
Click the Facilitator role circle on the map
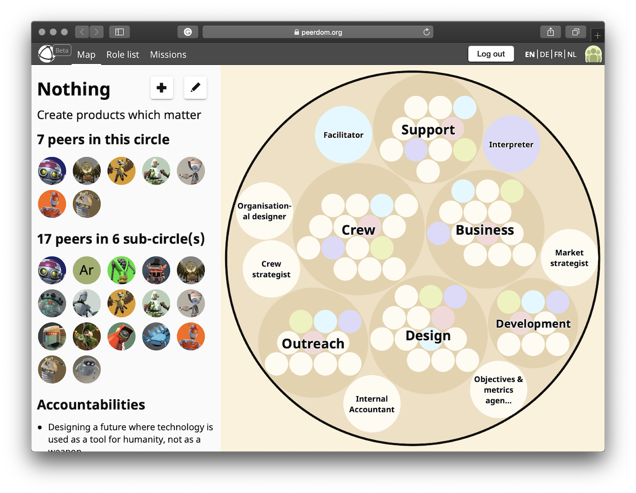[343, 134]
